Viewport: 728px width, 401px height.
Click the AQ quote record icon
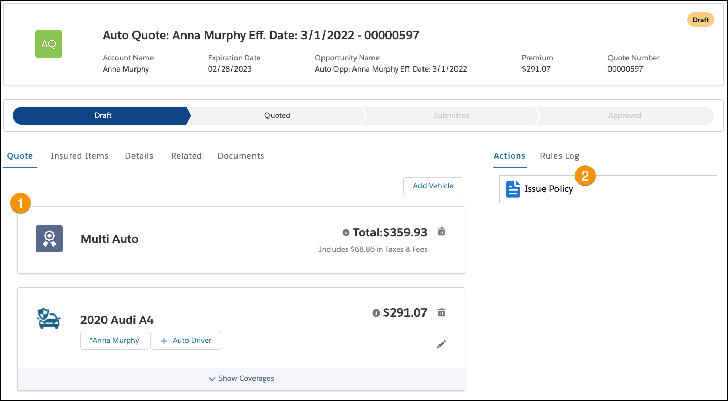tap(48, 44)
